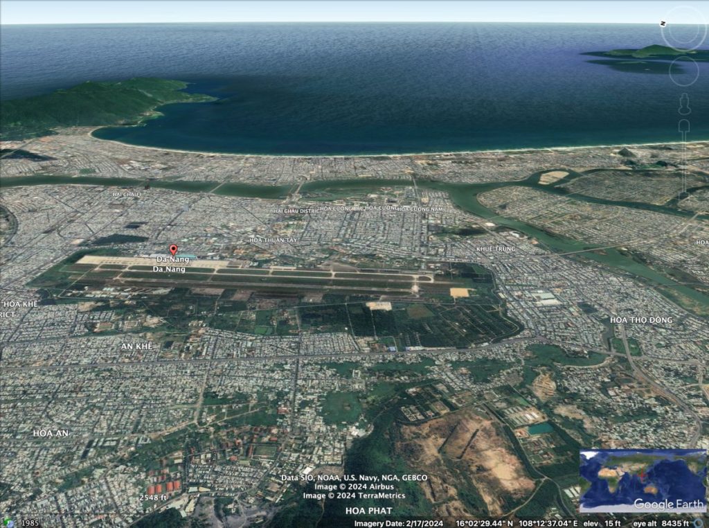The width and height of the screenshot is (709, 528).
Task: Click the North compass indicator
Action: (663, 23)
